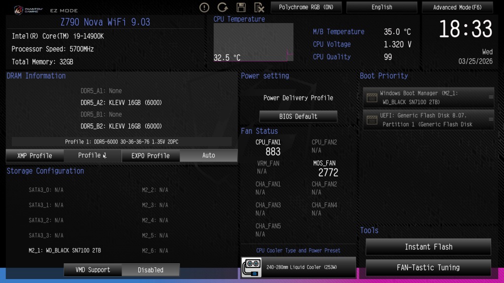The width and height of the screenshot is (504, 283).
Task: Select Windows Boot Manager boot entry
Action: pos(429,98)
